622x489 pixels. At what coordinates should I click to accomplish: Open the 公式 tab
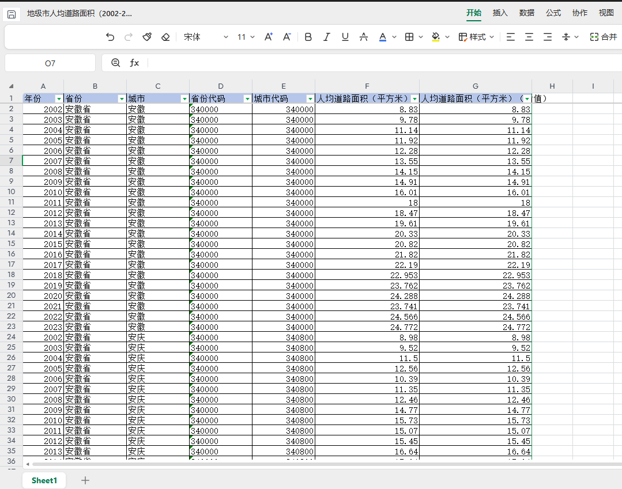(x=553, y=13)
